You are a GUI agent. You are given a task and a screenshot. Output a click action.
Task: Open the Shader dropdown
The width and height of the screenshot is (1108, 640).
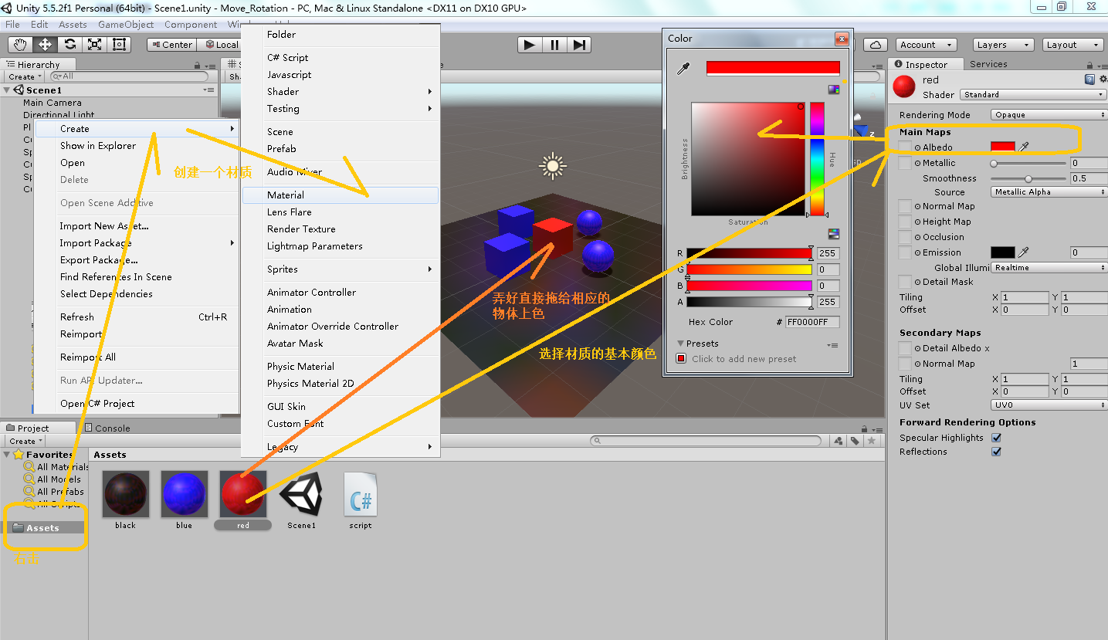pos(1034,95)
